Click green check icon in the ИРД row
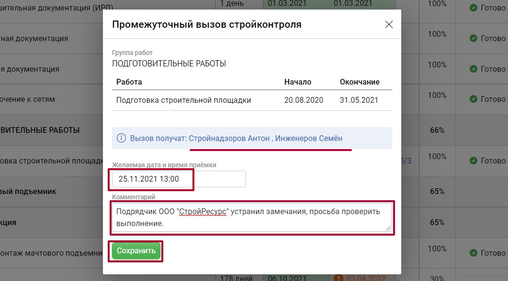 (473, 8)
